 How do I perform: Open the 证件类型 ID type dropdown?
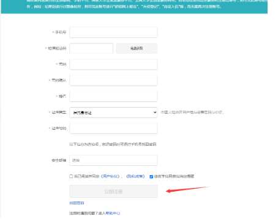tap(113, 113)
